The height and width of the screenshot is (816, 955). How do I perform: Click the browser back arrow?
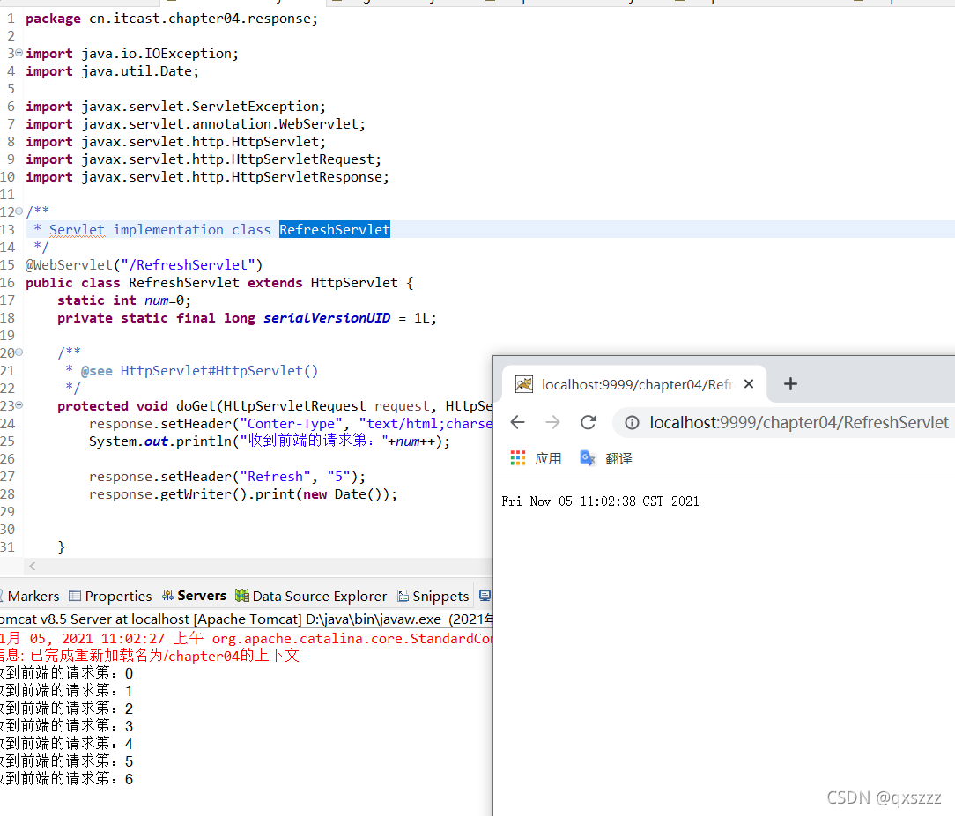(518, 422)
